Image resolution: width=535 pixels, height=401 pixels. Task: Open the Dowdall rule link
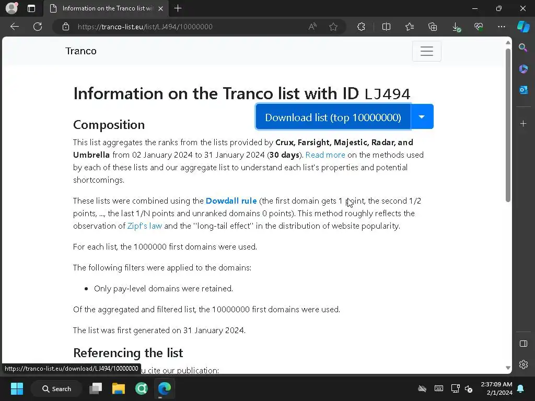pyautogui.click(x=231, y=201)
